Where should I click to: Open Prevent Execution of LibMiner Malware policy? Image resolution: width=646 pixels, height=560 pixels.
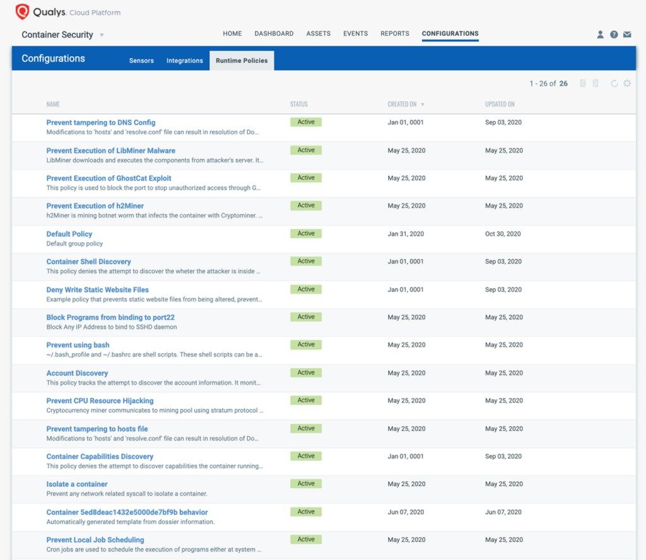click(111, 151)
